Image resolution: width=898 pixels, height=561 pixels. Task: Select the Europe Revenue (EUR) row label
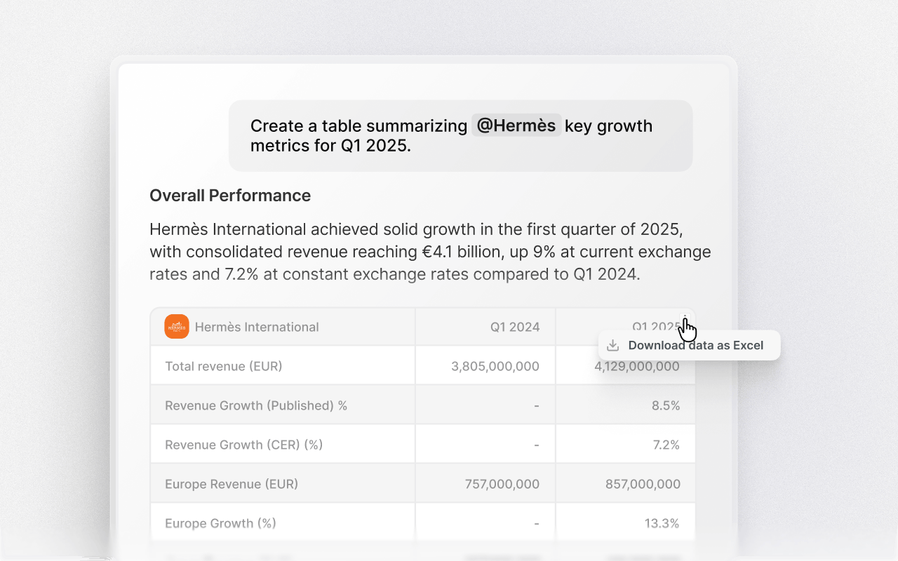point(232,484)
